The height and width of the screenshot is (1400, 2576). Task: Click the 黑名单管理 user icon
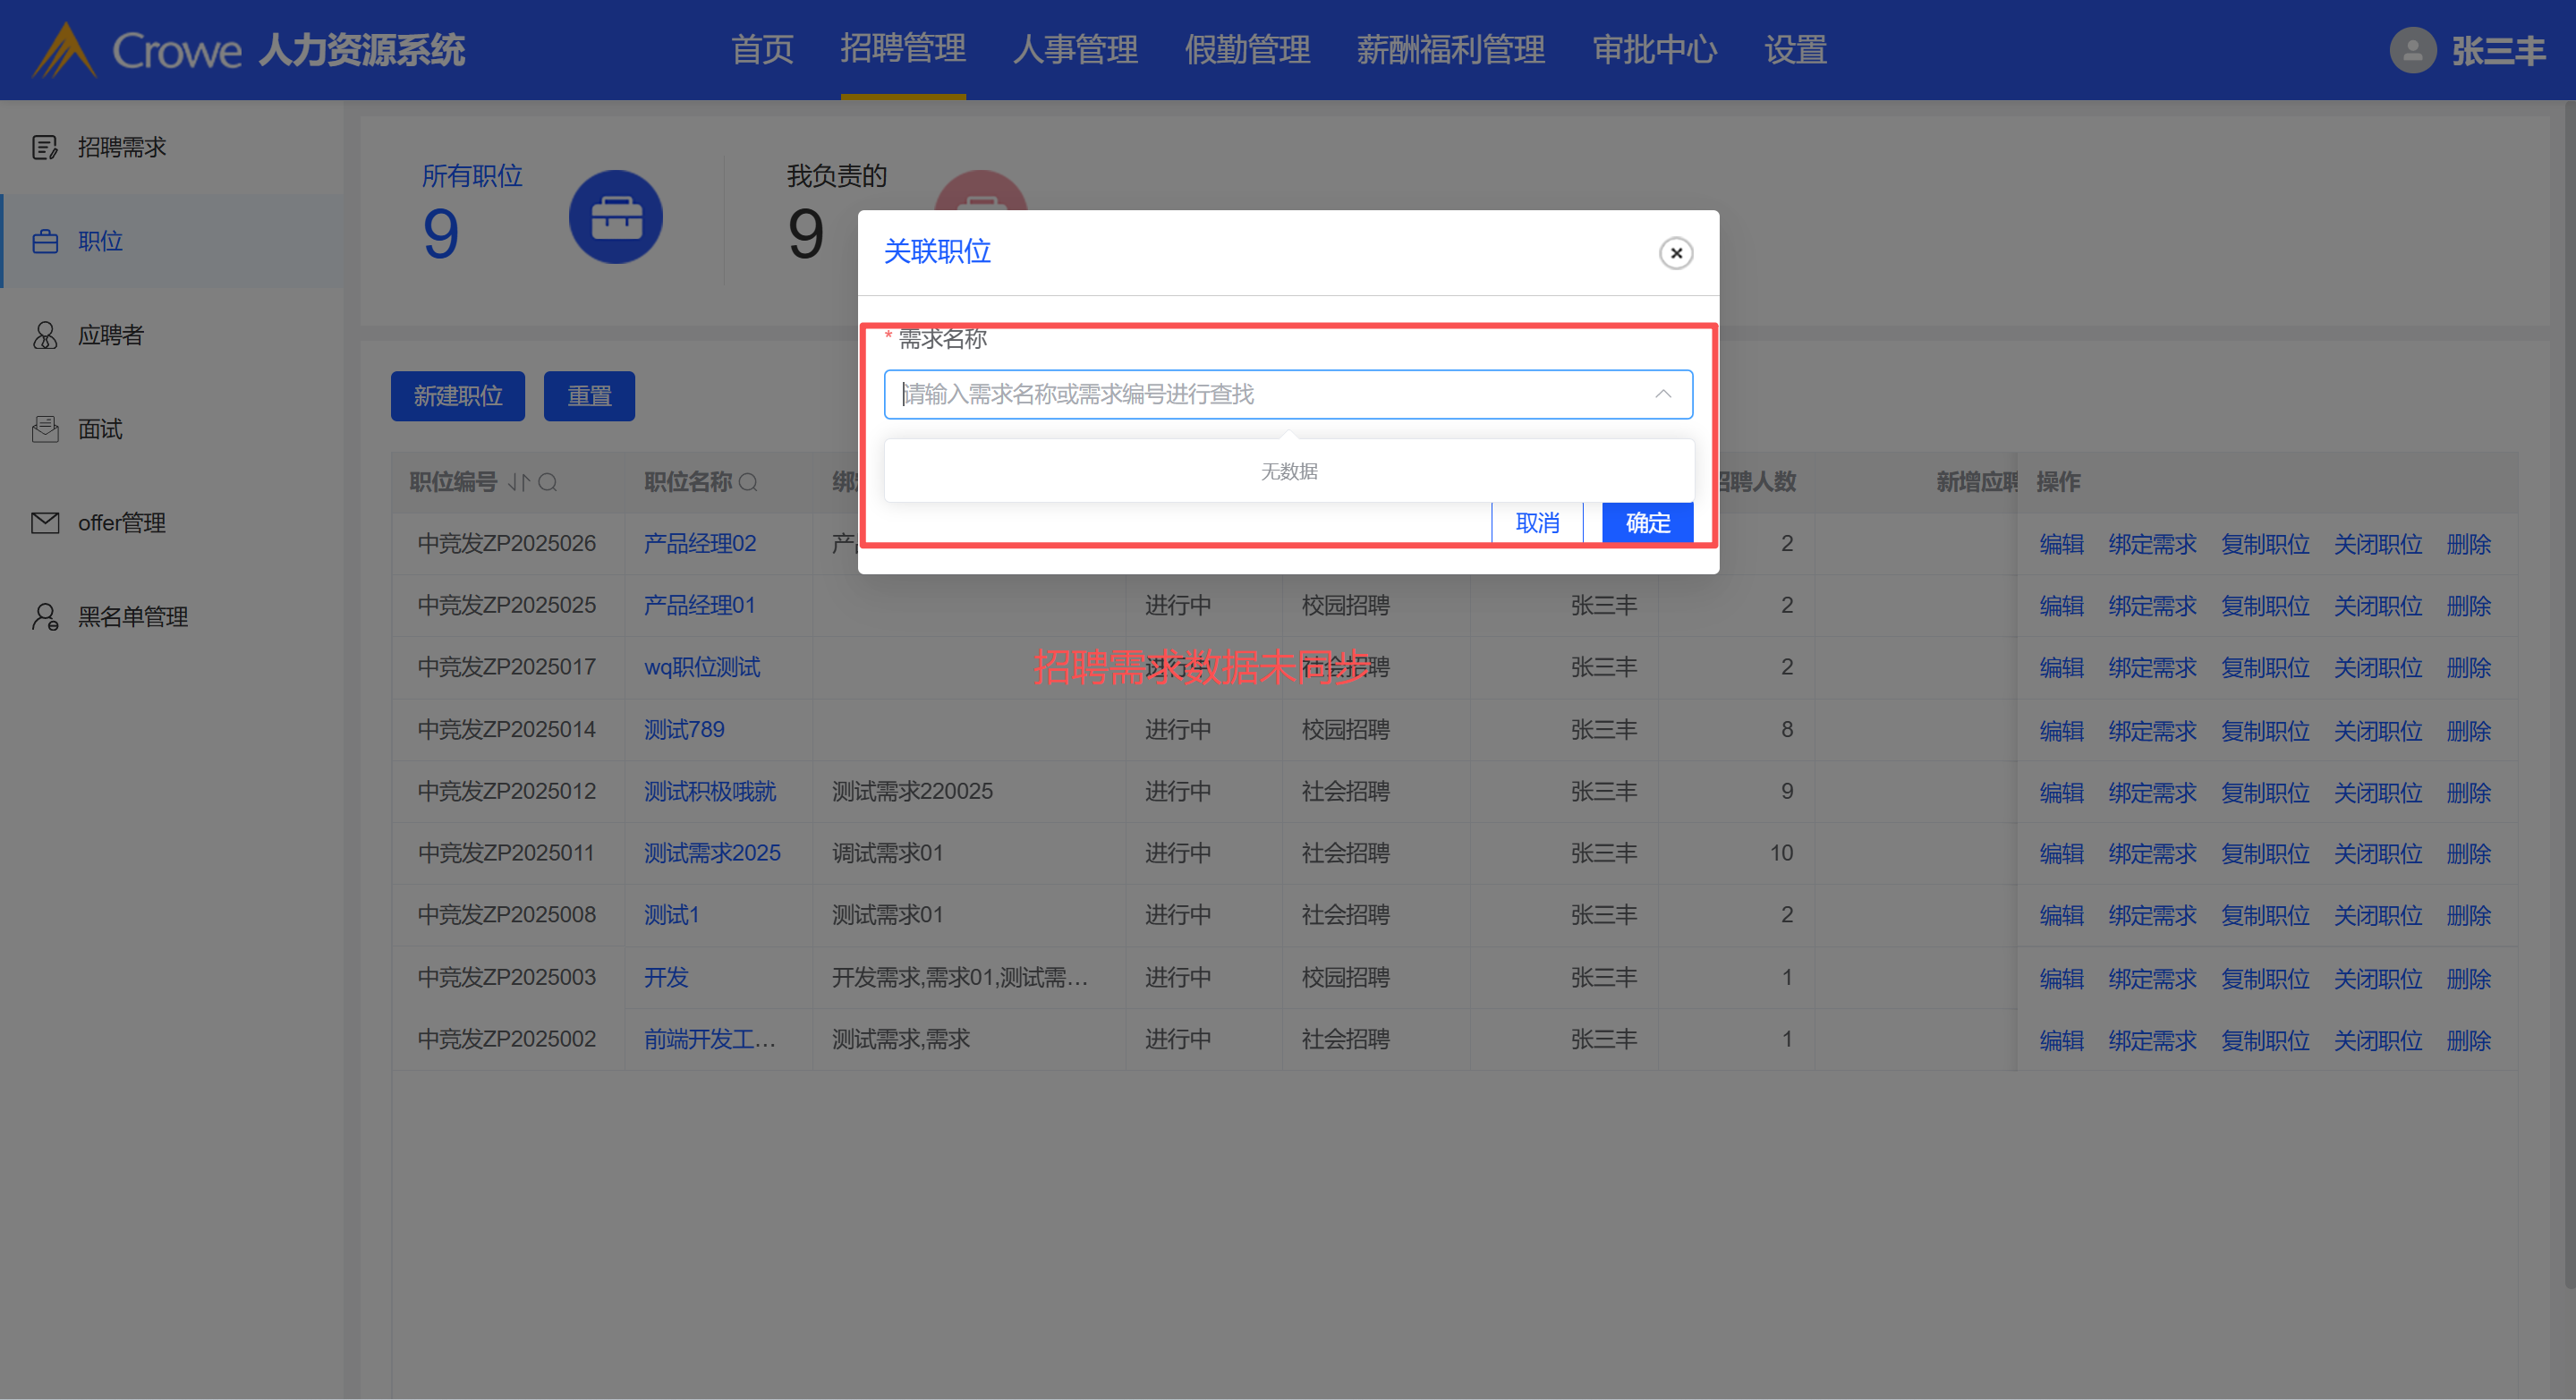(x=44, y=616)
